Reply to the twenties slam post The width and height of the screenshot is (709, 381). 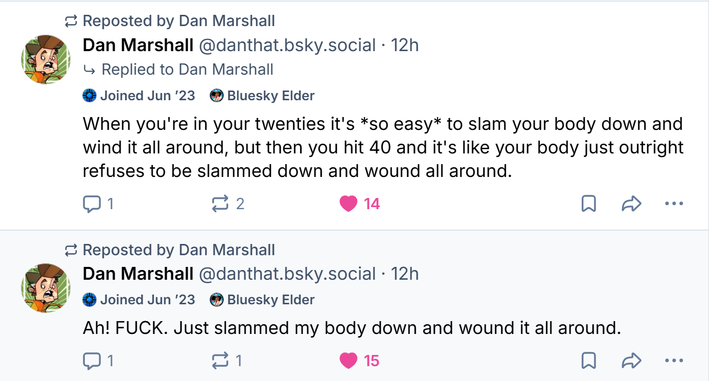[x=92, y=204]
